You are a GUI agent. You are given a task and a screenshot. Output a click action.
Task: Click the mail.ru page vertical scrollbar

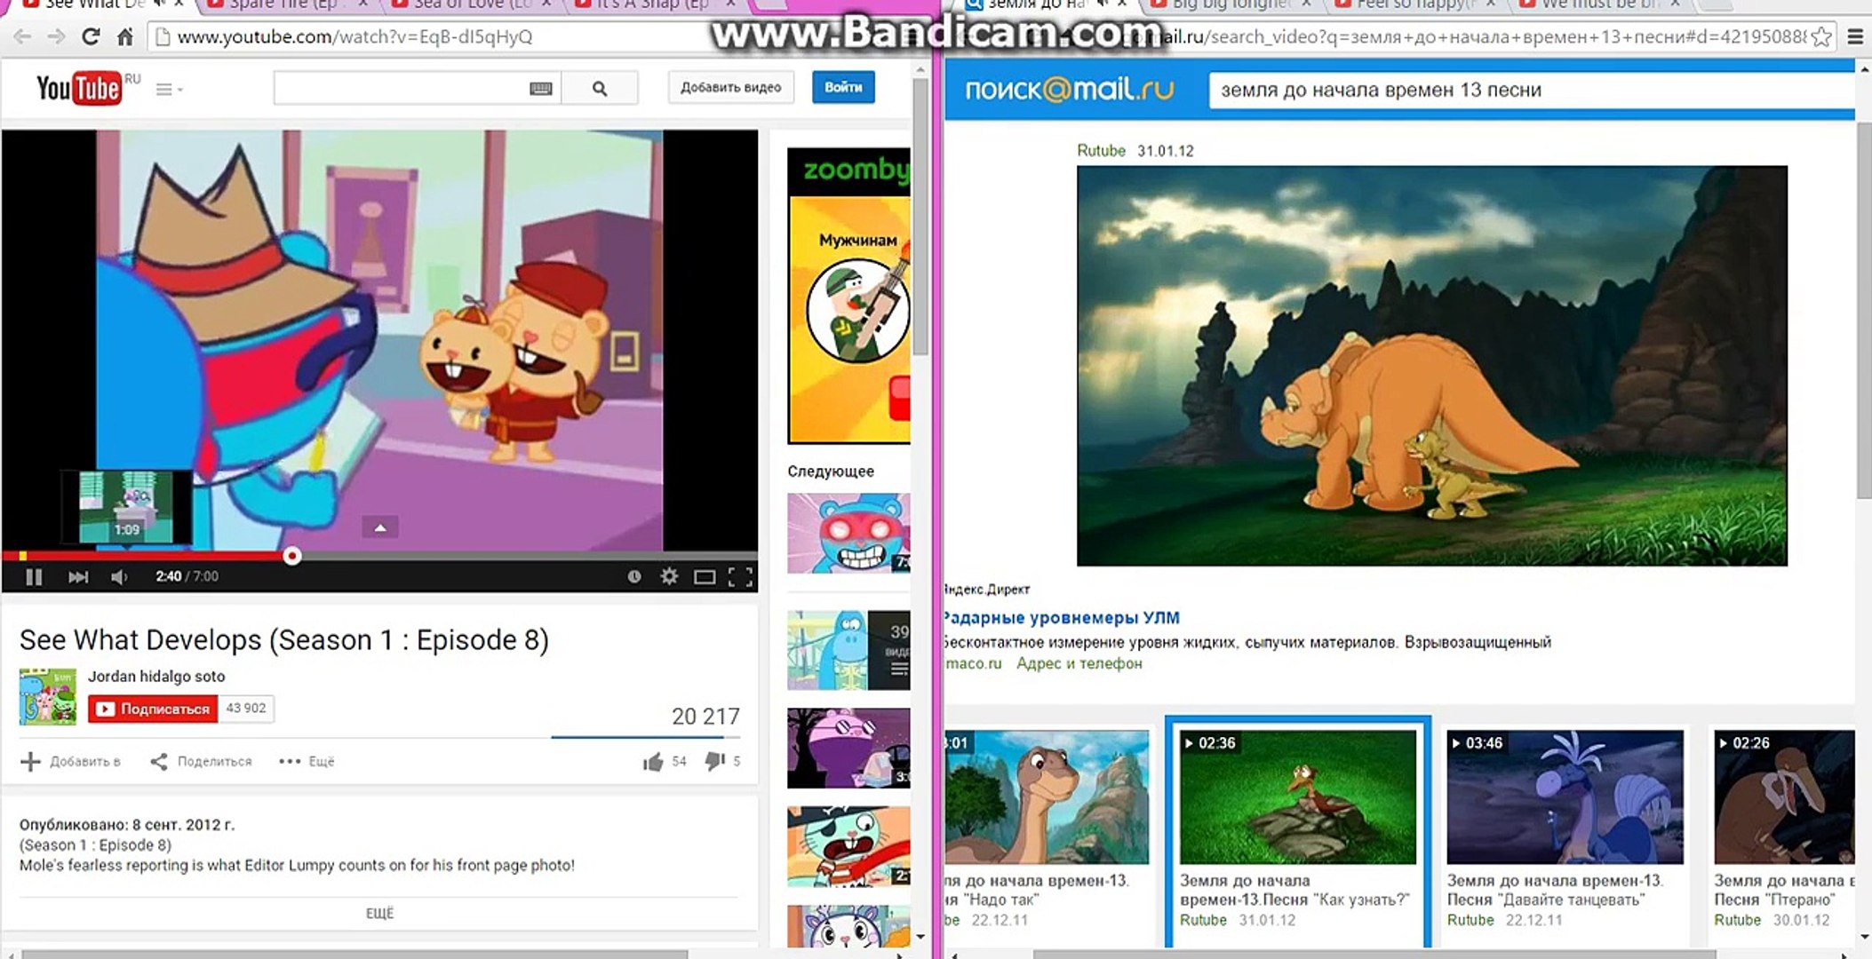point(1863,311)
